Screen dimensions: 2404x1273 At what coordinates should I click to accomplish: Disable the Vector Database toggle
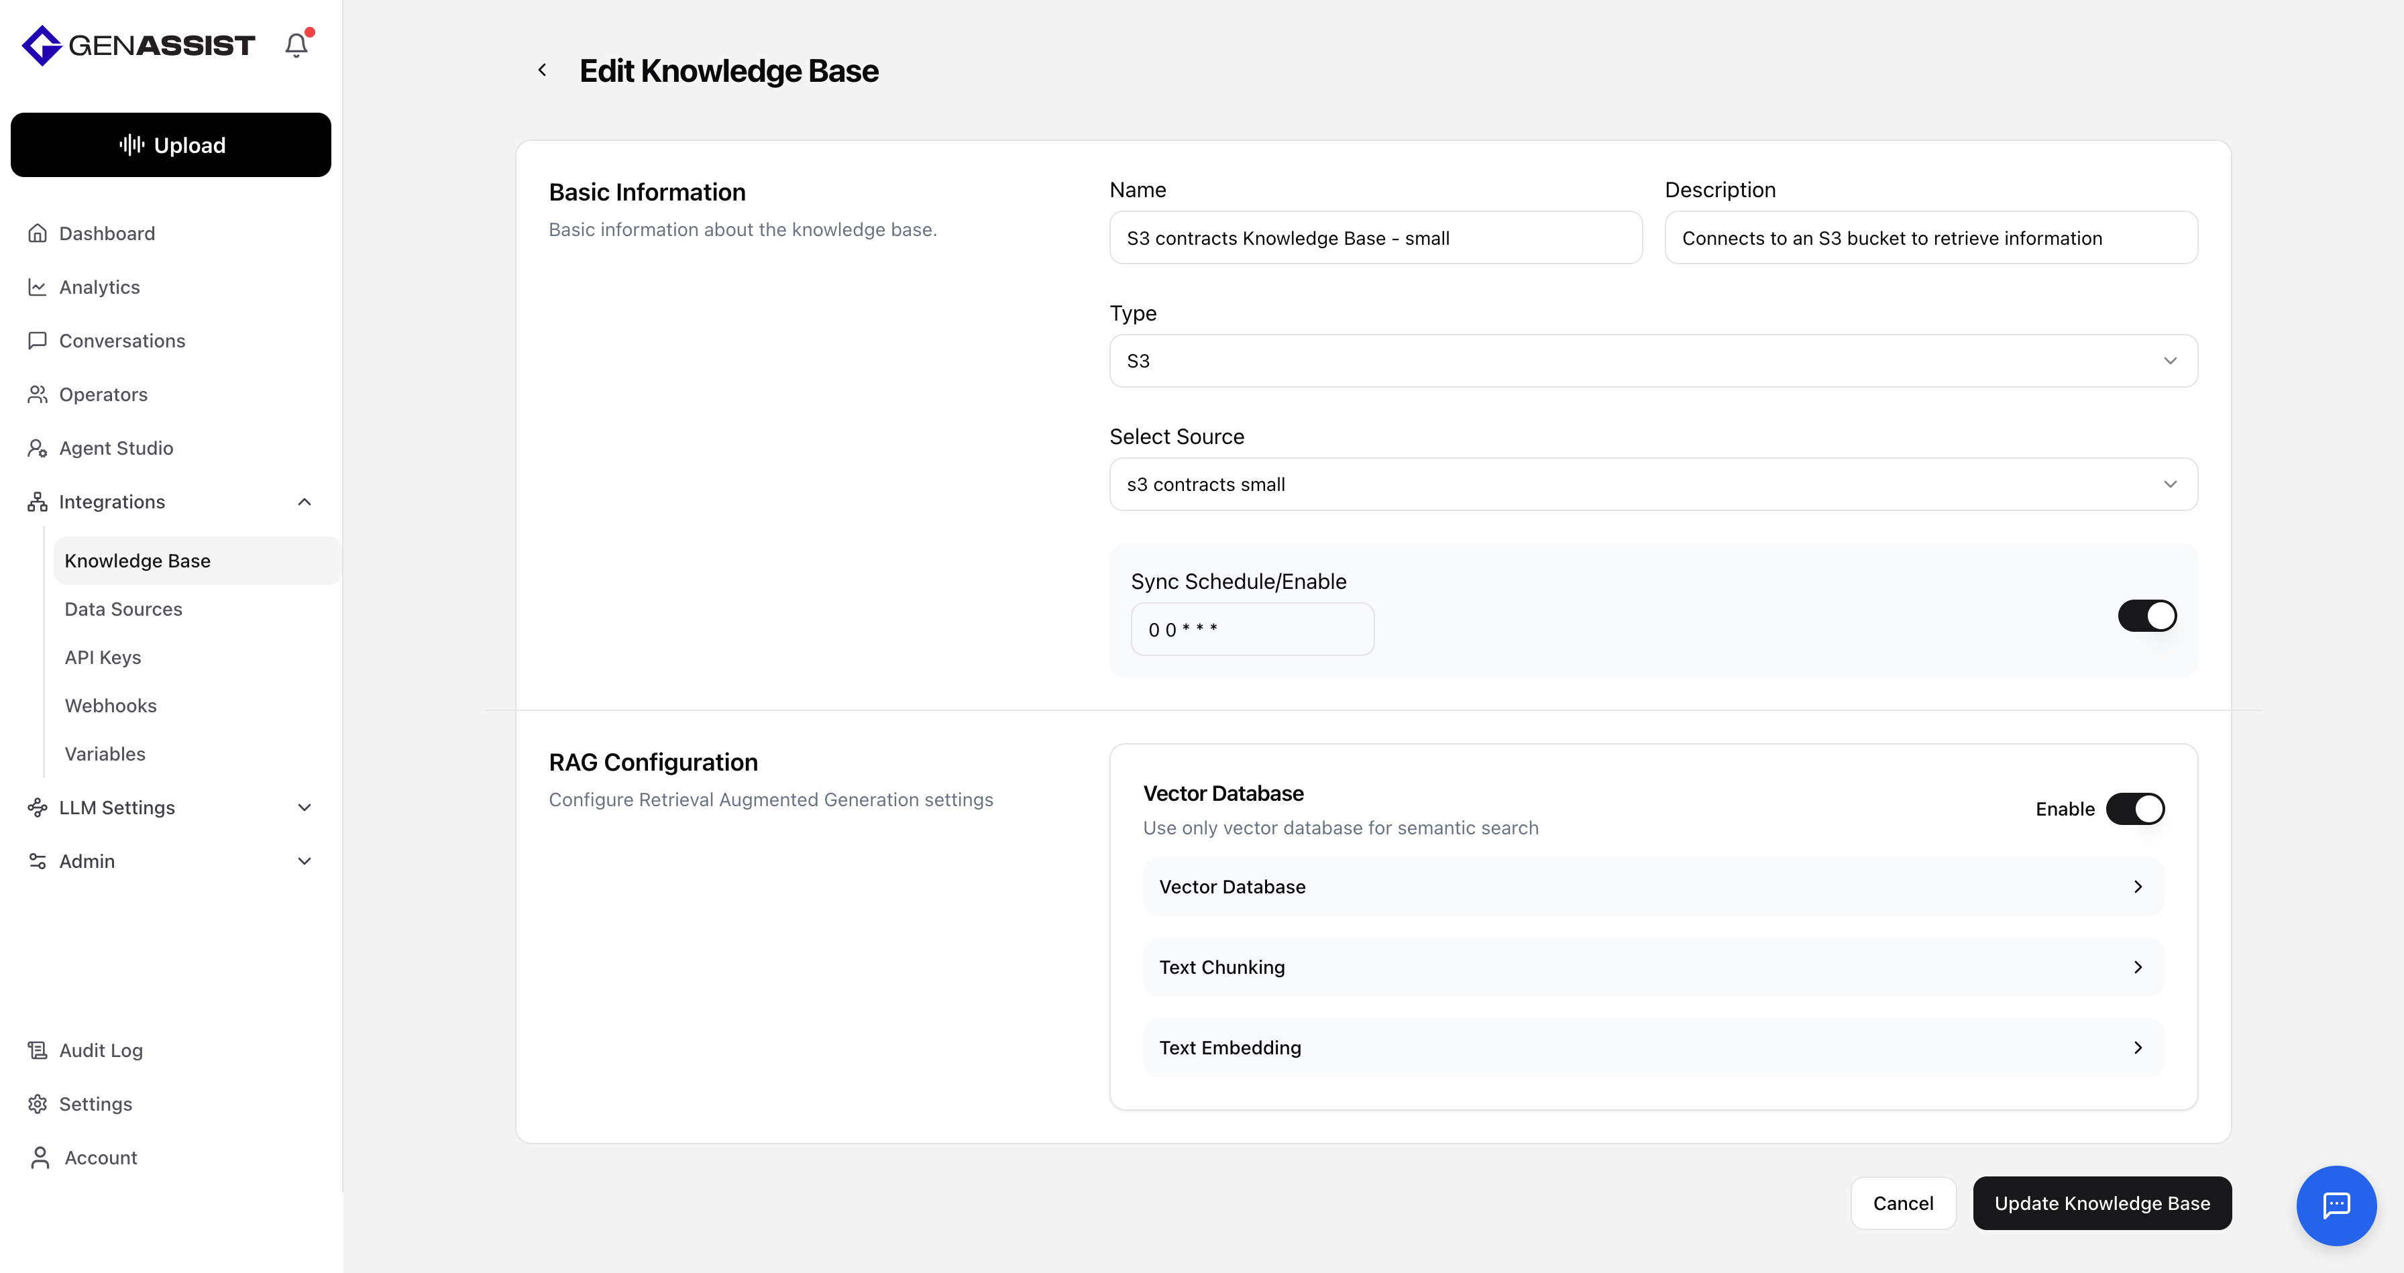click(x=2135, y=809)
